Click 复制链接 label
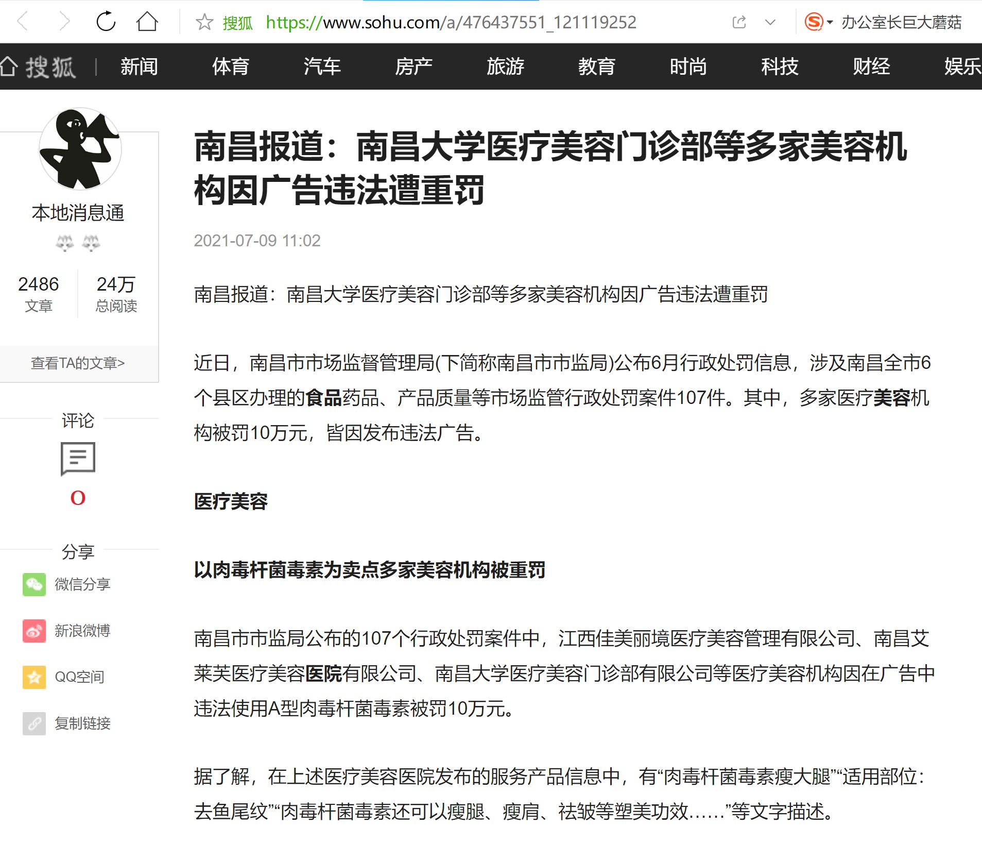 click(82, 723)
